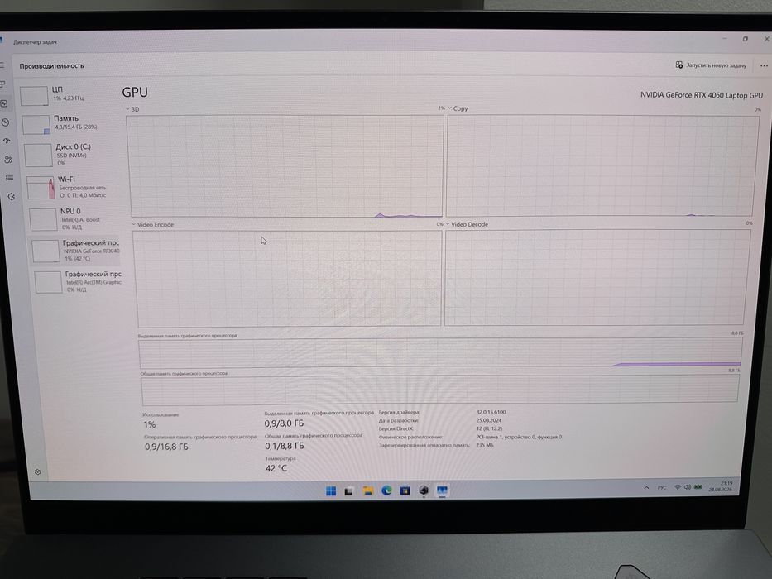772x579 pixels.
Task: Click the 0,1/8,8 ГБ shared memory value
Action: tap(285, 446)
